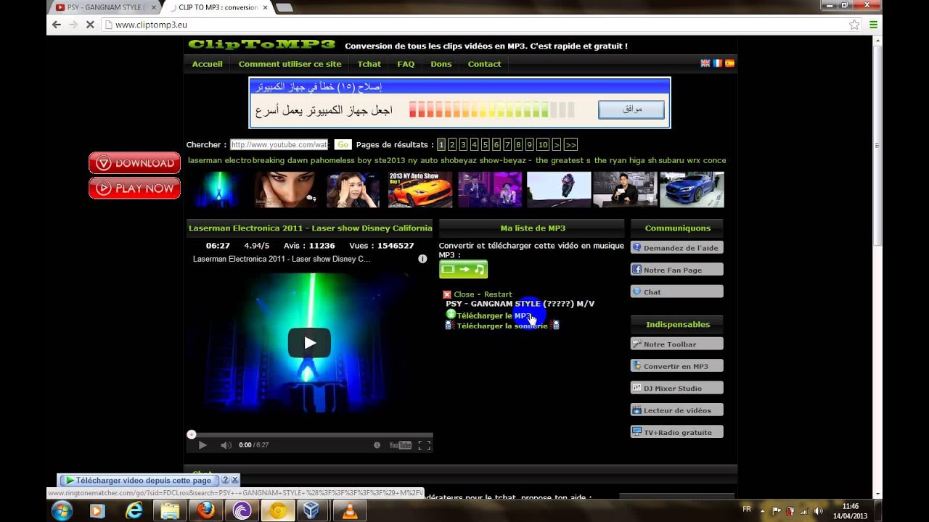Click the red X Close icon
The width and height of the screenshot is (929, 522).
pyautogui.click(x=447, y=294)
